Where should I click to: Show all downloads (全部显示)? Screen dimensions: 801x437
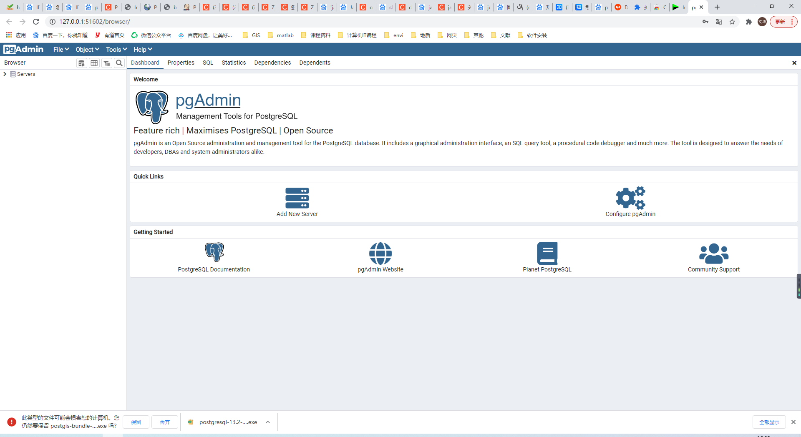[769, 422]
